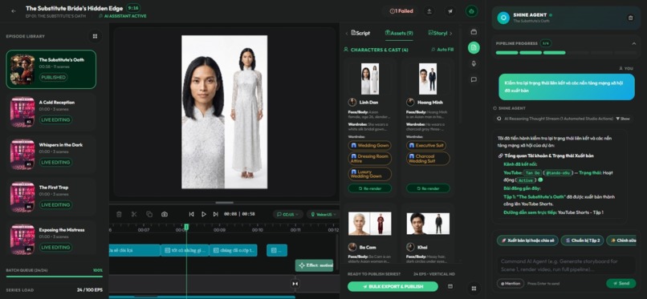This screenshot has height=299, width=647.
Task: Skip to next clip
Action: [215, 214]
